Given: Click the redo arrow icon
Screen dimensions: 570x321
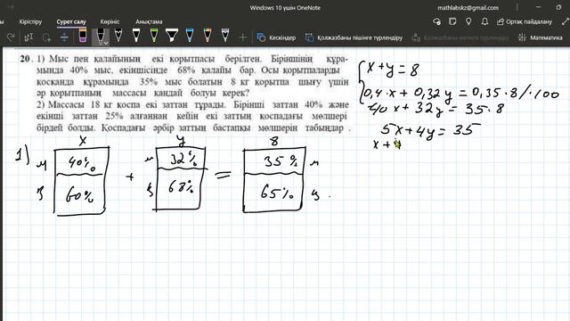Looking at the screenshot, I should (x=11, y=37).
